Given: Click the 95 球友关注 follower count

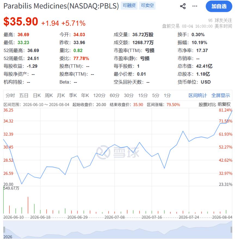Looking at the screenshot, I should pyautogui.click(x=220, y=20).
